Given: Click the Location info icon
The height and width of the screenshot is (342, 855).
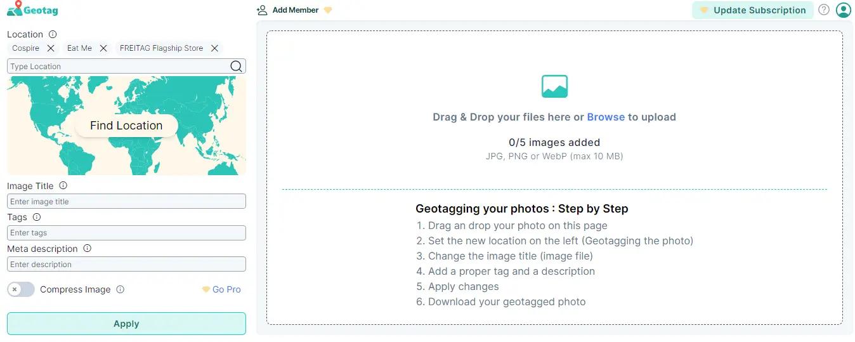Looking at the screenshot, I should pos(53,34).
